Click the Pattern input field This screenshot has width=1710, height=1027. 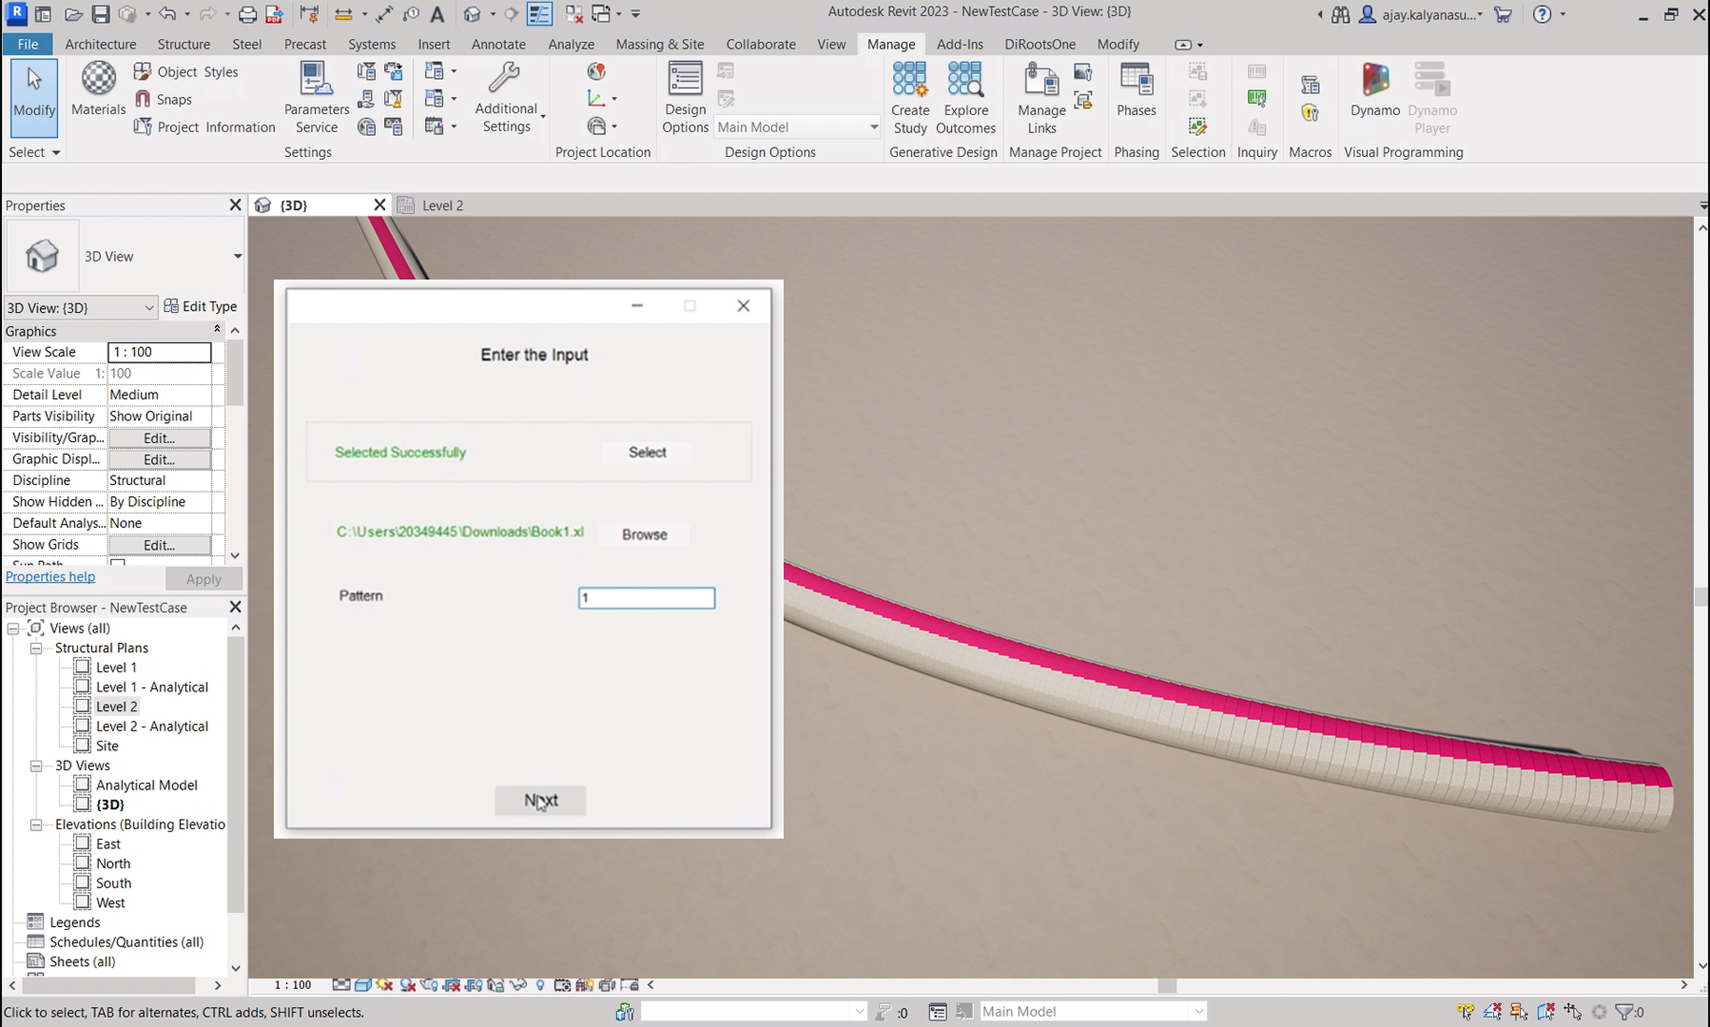646,598
